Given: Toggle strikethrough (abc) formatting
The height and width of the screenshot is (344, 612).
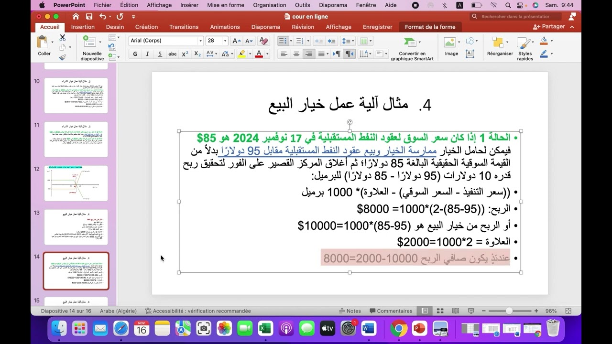Looking at the screenshot, I should coord(173,54).
